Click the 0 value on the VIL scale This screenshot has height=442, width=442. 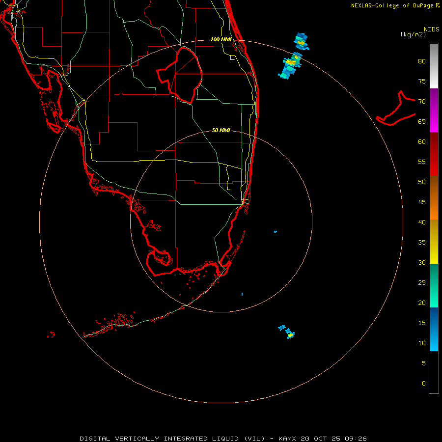(424, 384)
